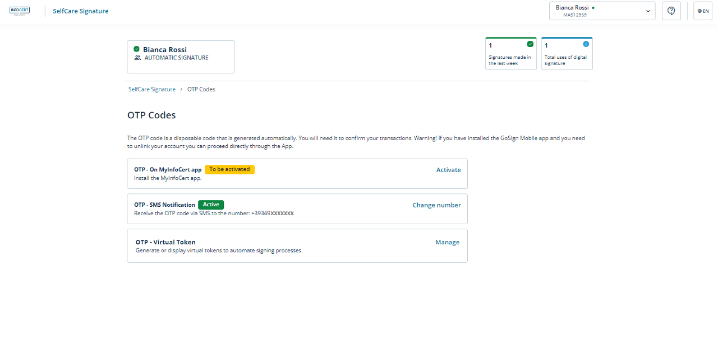
Task: Click the OTP Codes page heading
Action: 151,115
